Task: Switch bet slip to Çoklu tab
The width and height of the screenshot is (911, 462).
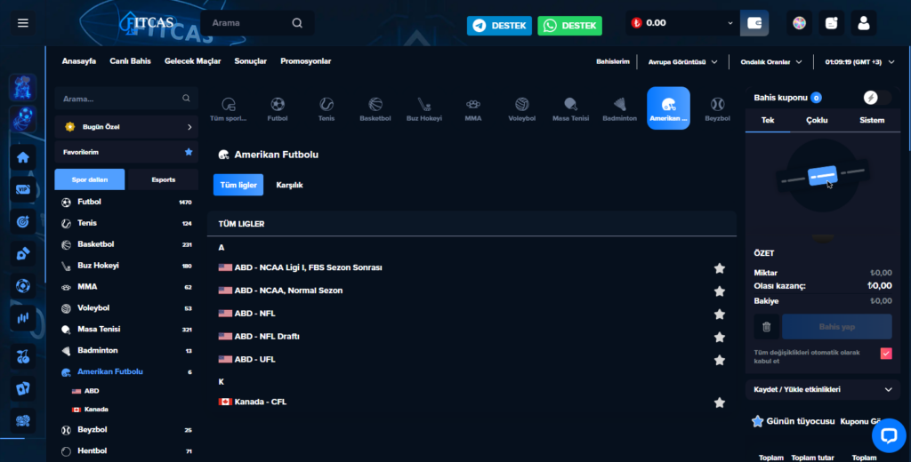Action: [x=817, y=120]
